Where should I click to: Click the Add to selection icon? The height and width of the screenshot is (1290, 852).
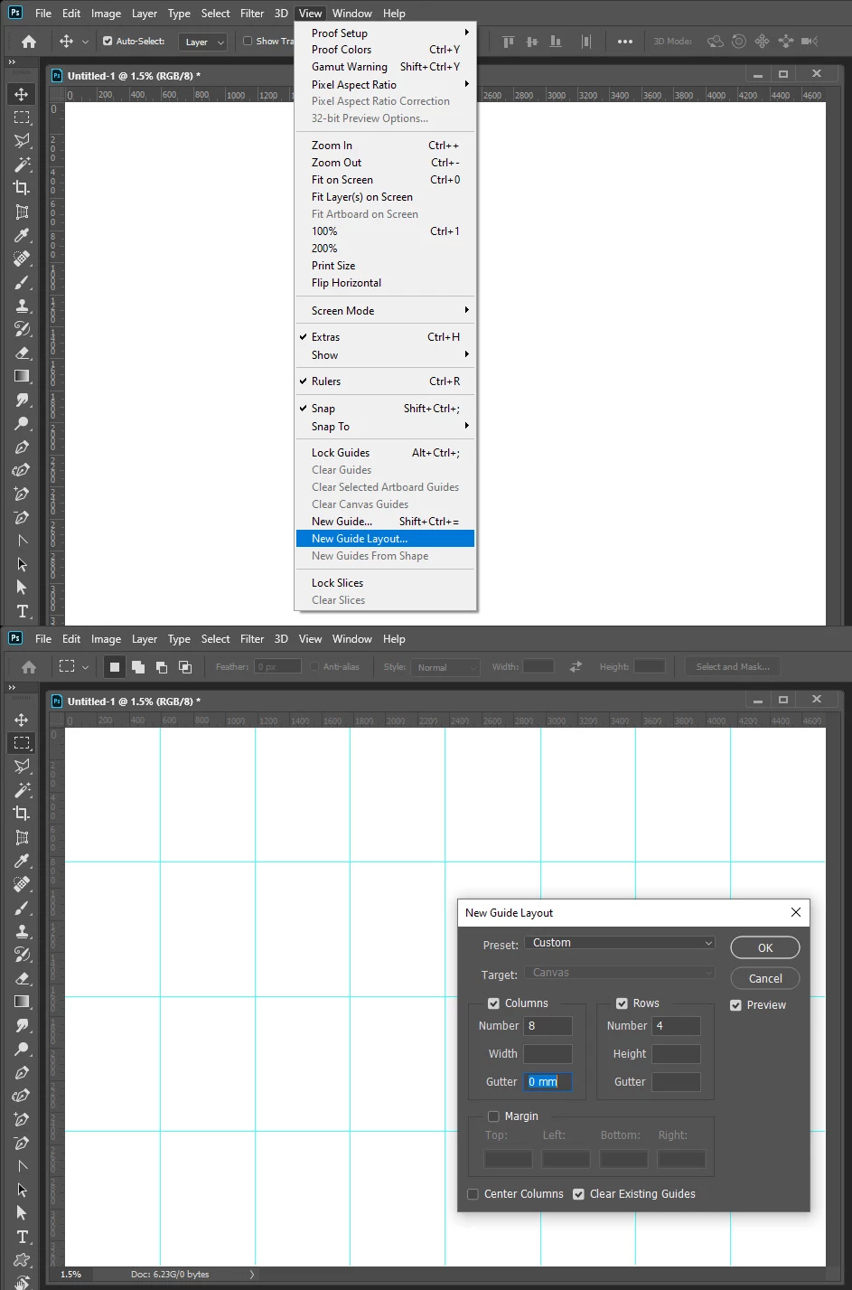[x=138, y=667]
